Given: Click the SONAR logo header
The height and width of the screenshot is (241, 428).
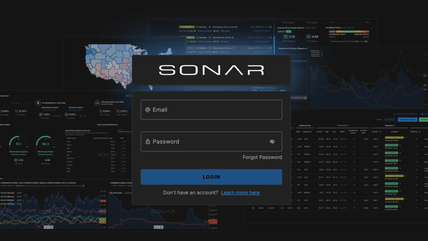Looking at the screenshot, I should tap(211, 70).
